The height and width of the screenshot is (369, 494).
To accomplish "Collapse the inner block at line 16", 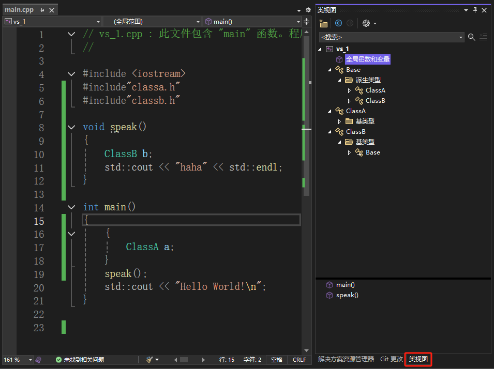I will pos(71,234).
